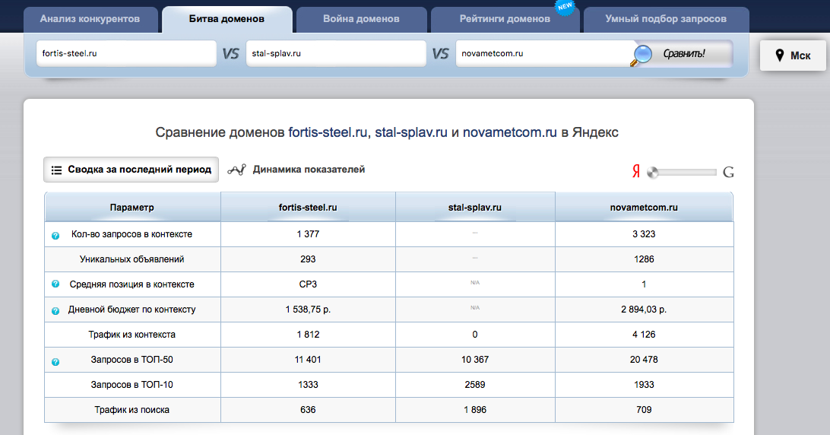Open the Мск region selector
Image resolution: width=830 pixels, height=435 pixels.
coord(793,55)
